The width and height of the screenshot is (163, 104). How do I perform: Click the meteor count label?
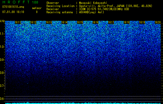coord(37,8)
